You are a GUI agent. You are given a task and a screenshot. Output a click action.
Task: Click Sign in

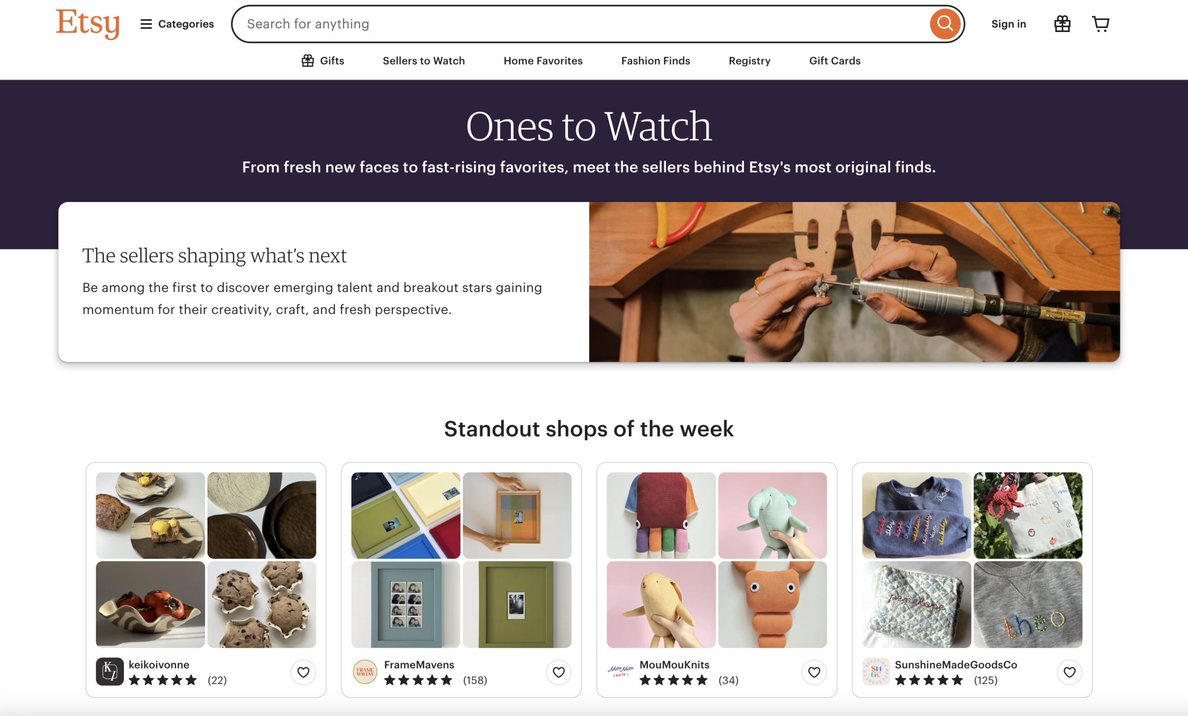tap(1008, 24)
